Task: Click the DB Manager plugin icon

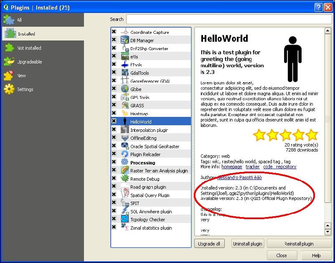Action: pos(125,40)
